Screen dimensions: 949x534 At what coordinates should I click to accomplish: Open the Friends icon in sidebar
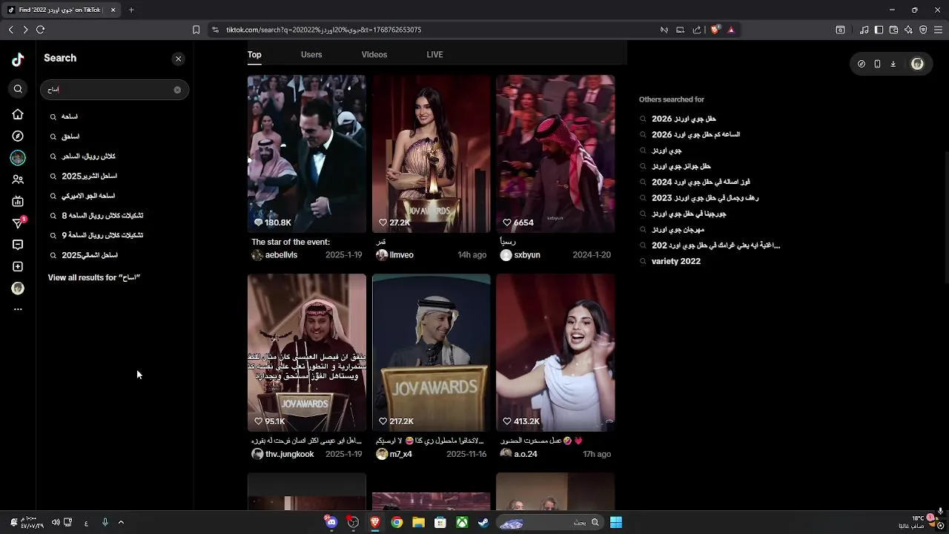point(18,179)
